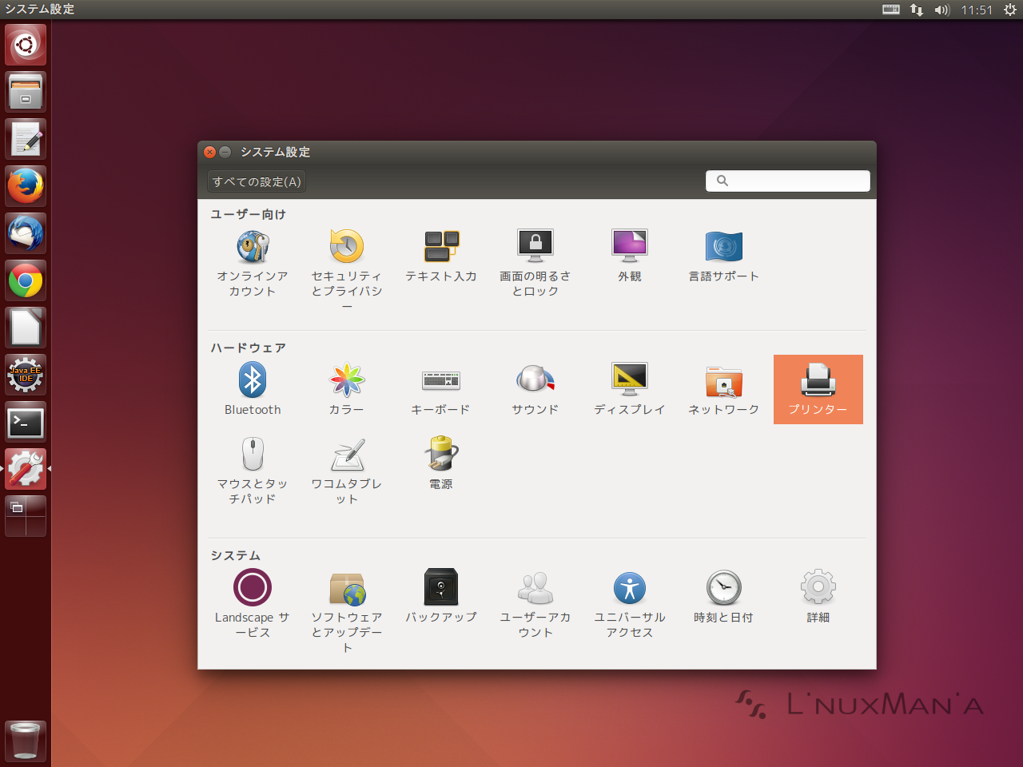This screenshot has width=1023, height=767.
Task: Open the Trash in dock
Action: click(x=26, y=741)
